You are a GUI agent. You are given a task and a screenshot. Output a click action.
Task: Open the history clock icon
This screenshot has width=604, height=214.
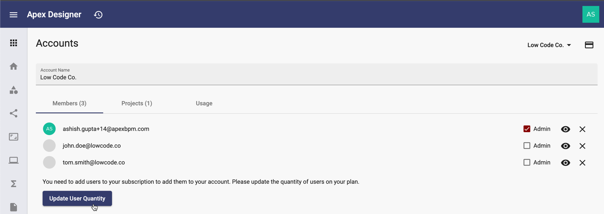point(98,15)
